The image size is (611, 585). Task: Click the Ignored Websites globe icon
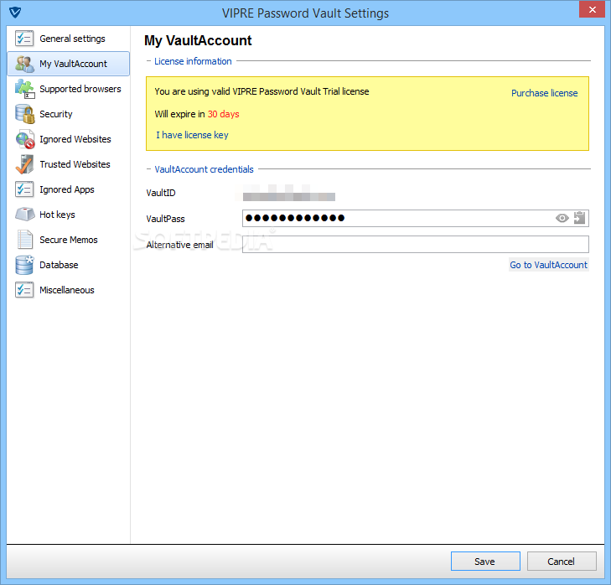coord(24,139)
